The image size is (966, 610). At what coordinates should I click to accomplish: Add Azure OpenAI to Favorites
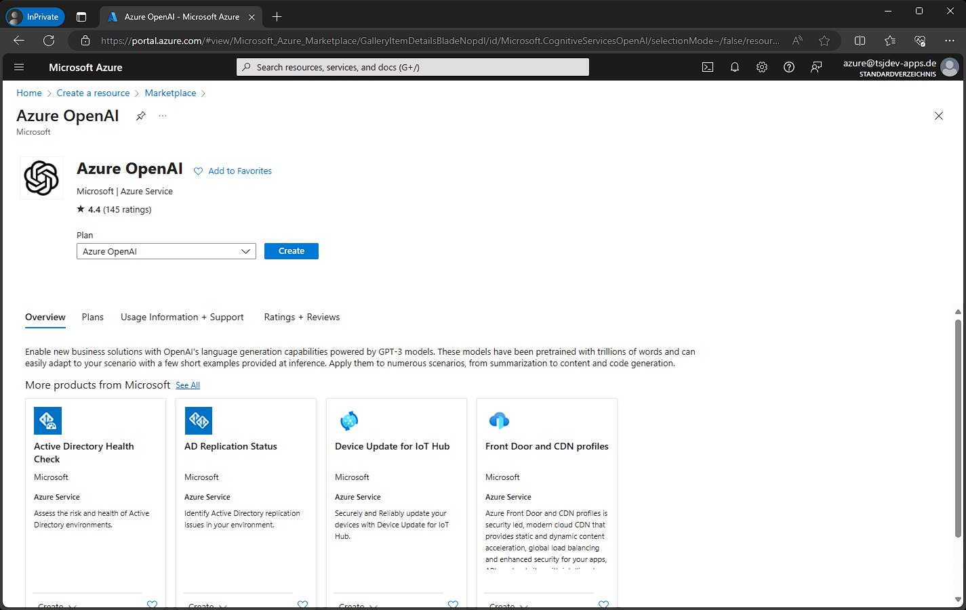click(x=233, y=171)
